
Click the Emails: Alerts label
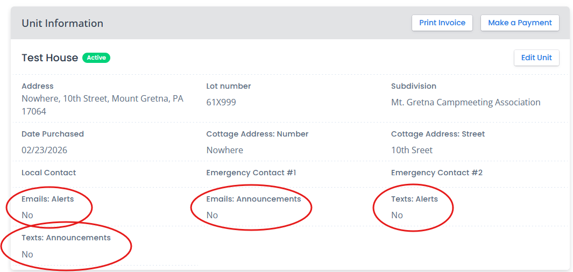(47, 199)
